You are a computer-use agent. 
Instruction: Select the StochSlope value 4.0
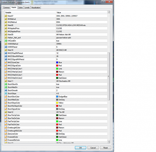[x=58, y=94]
